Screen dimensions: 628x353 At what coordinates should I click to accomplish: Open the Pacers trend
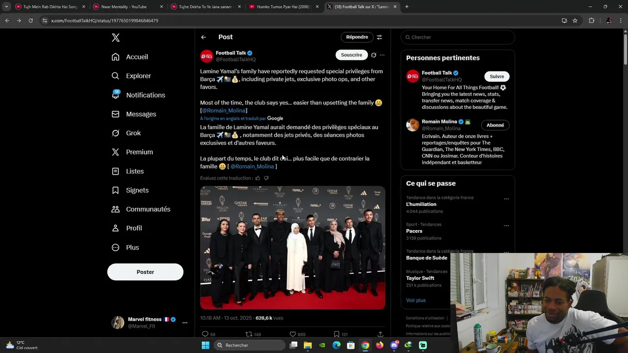coord(414,231)
